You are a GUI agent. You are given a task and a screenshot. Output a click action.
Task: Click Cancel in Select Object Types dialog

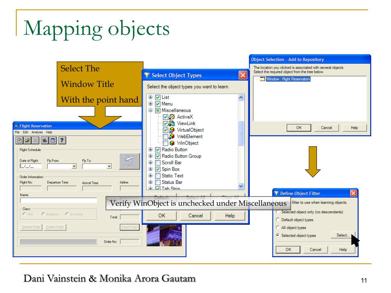tap(195, 216)
